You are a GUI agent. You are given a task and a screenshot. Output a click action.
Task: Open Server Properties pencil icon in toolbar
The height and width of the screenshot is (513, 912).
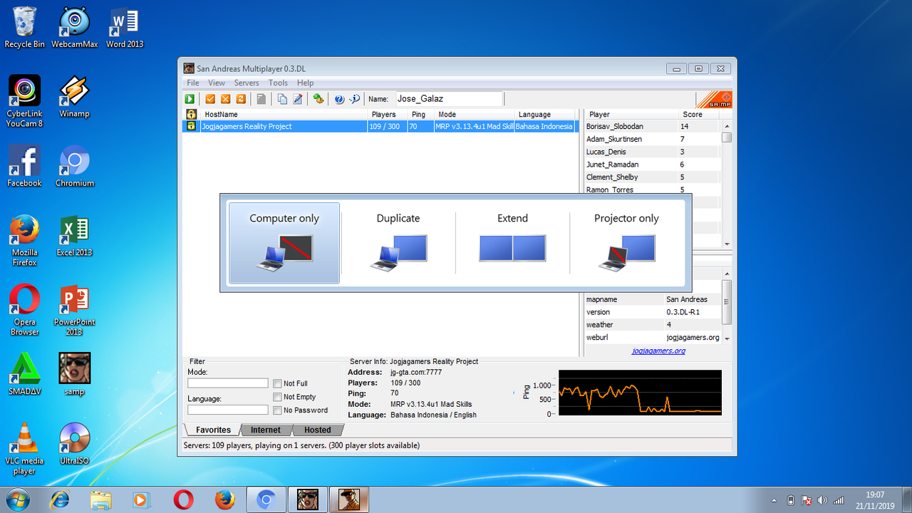298,99
